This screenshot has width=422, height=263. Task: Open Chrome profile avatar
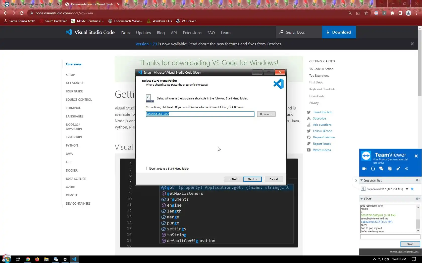coord(408,13)
